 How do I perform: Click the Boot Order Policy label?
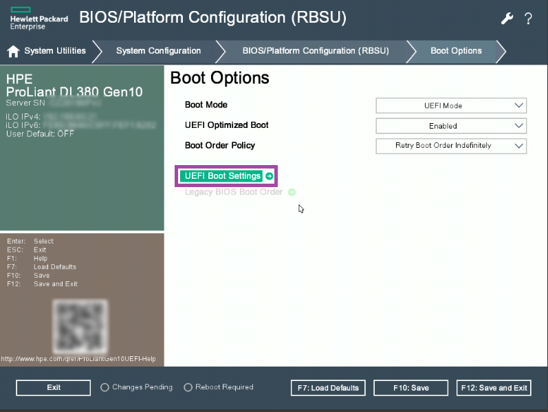(220, 146)
